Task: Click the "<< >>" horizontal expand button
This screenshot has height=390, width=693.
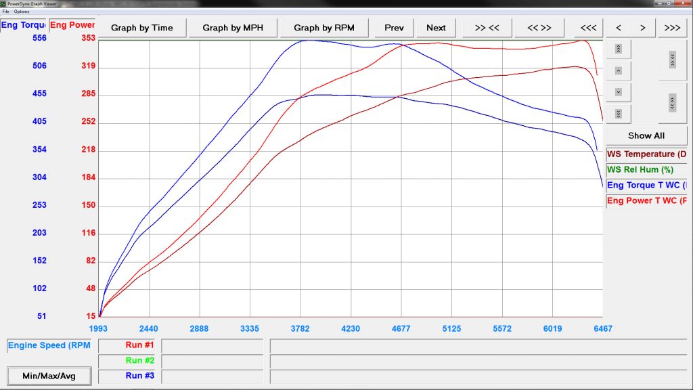Action: click(539, 28)
